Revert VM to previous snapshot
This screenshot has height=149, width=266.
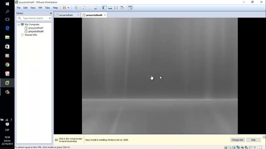coord(90,8)
